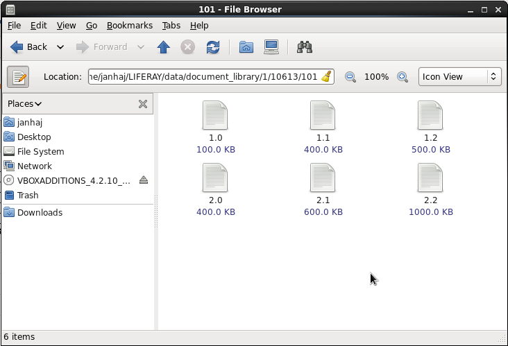Open File System in the sidebar
The image size is (508, 346).
click(78, 151)
